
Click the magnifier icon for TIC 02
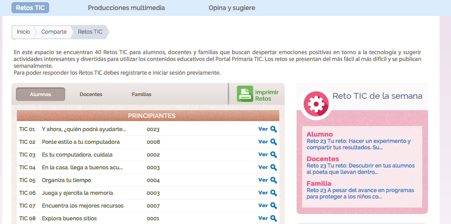[274, 142]
